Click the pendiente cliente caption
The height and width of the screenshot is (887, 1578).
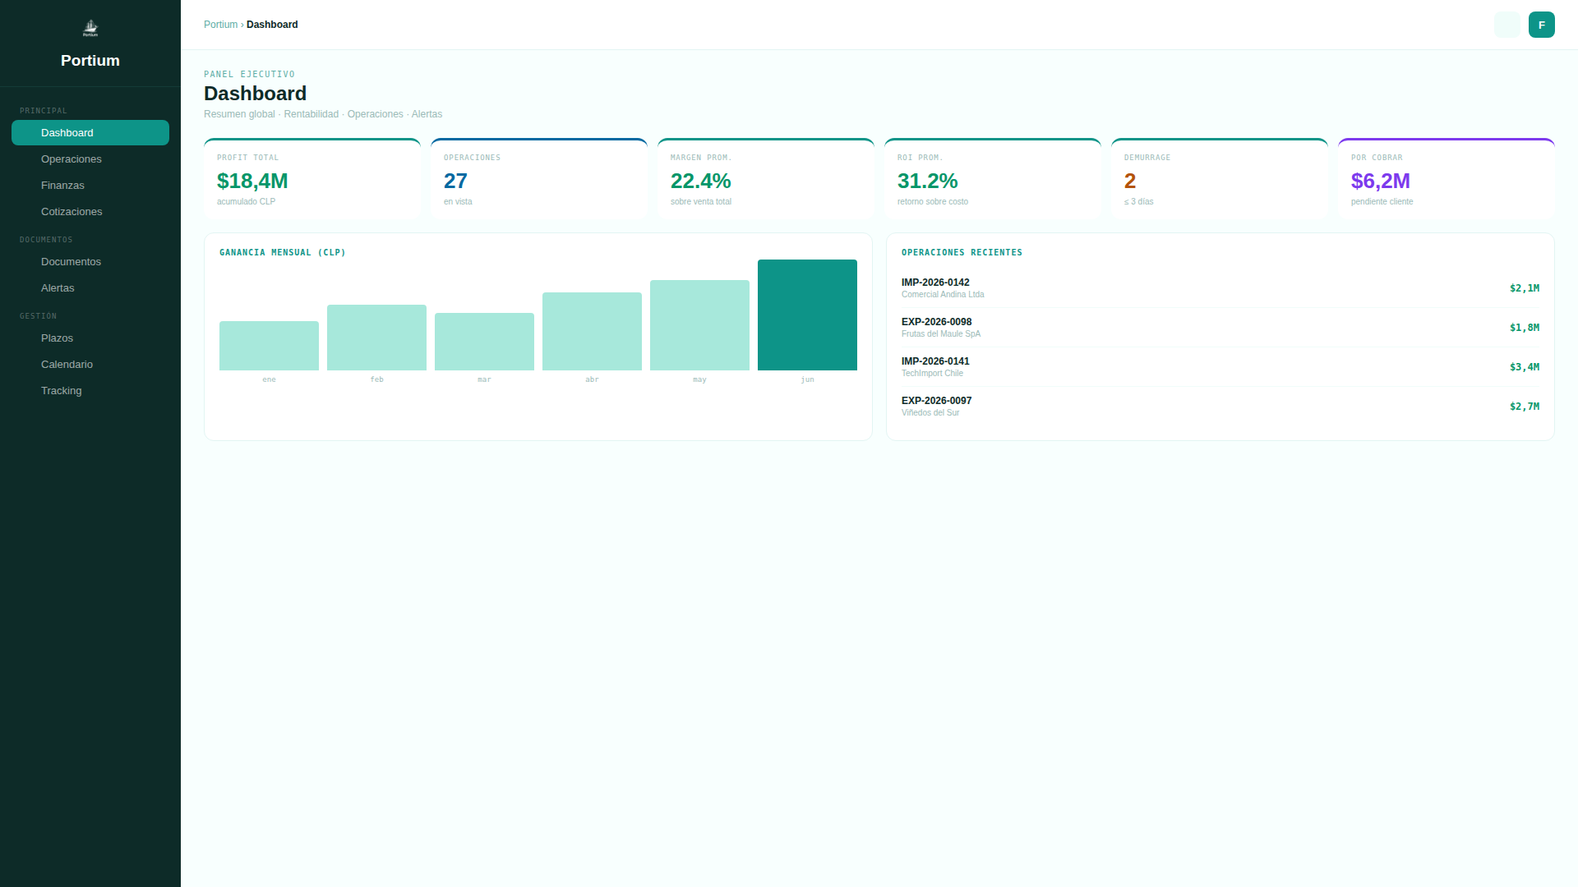click(1382, 202)
